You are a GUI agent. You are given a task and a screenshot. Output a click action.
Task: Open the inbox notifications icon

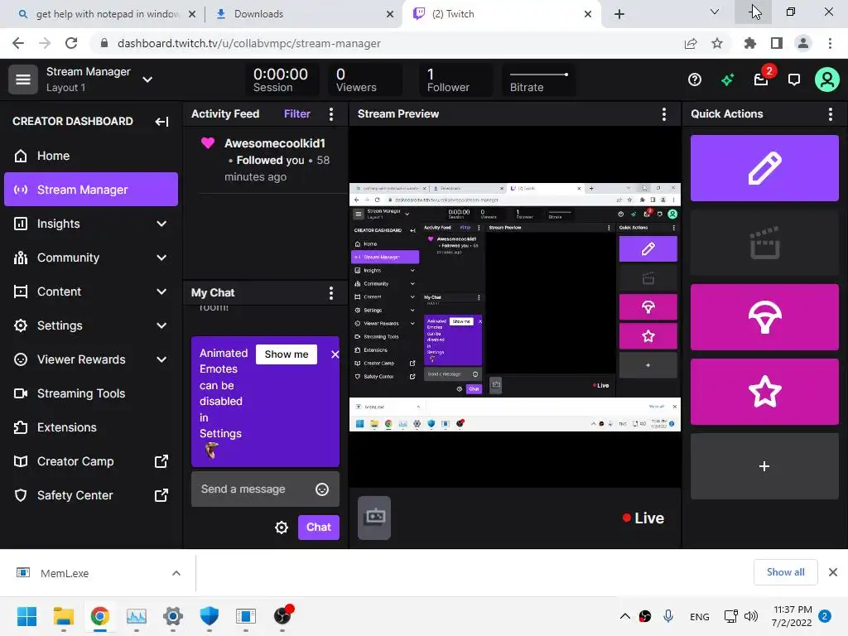tap(761, 80)
